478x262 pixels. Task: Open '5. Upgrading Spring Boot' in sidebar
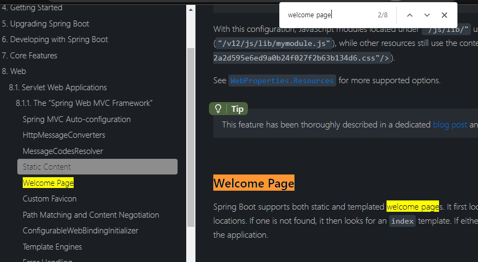tap(45, 24)
